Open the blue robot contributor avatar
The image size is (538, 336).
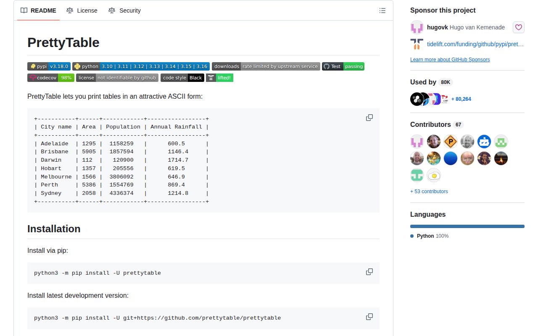[x=484, y=142]
